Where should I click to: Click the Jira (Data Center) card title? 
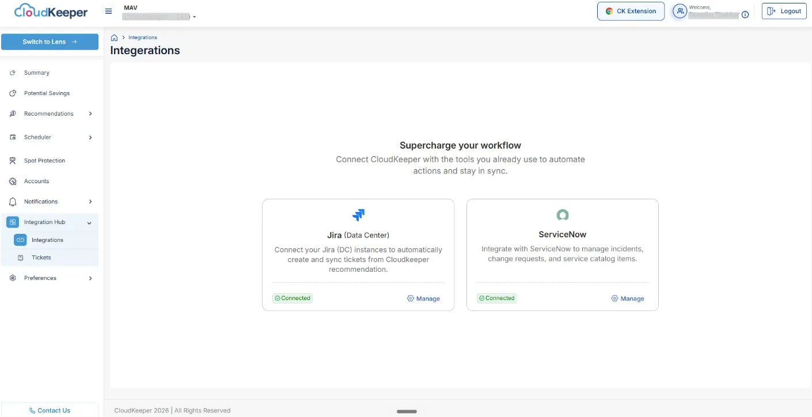click(x=358, y=235)
